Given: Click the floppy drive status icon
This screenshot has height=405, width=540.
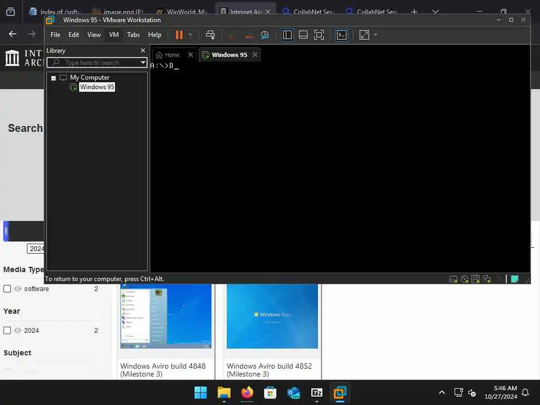Looking at the screenshot, I should pos(476,279).
